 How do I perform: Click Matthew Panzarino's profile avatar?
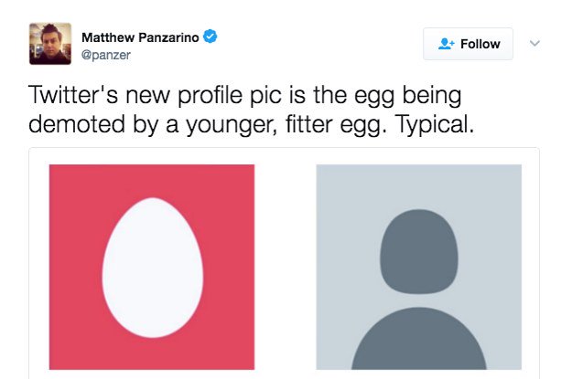[50, 44]
